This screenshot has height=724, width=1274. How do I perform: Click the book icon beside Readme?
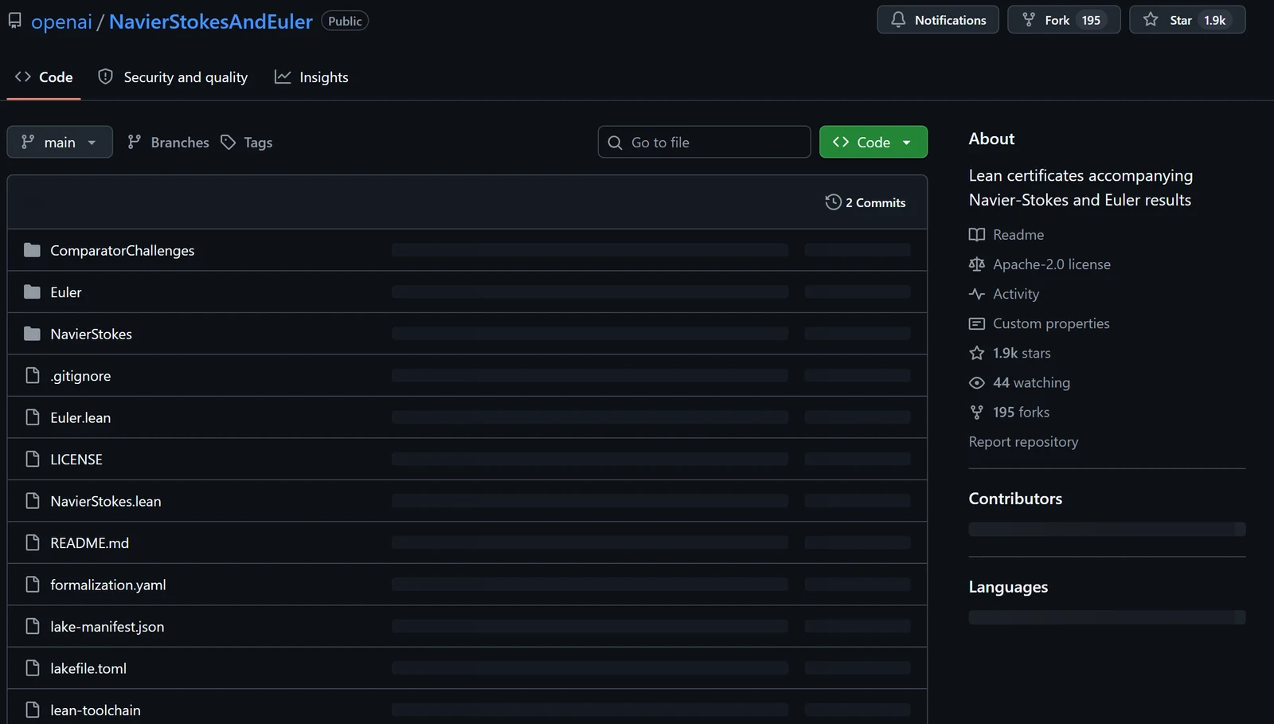[x=977, y=234]
